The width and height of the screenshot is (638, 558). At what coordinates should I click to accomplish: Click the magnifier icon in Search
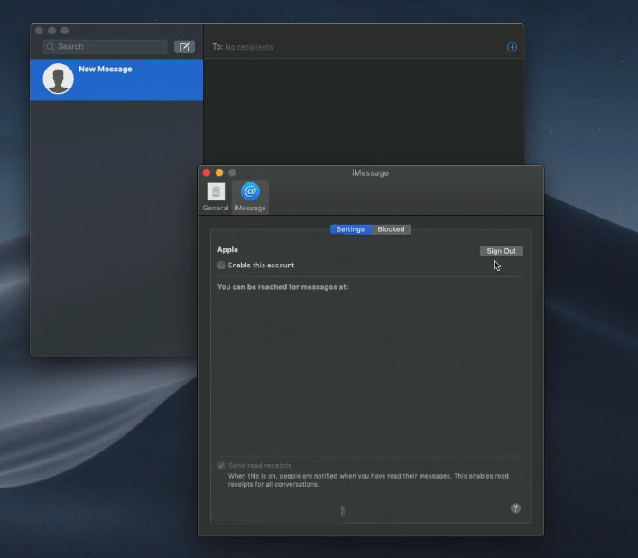coord(51,47)
